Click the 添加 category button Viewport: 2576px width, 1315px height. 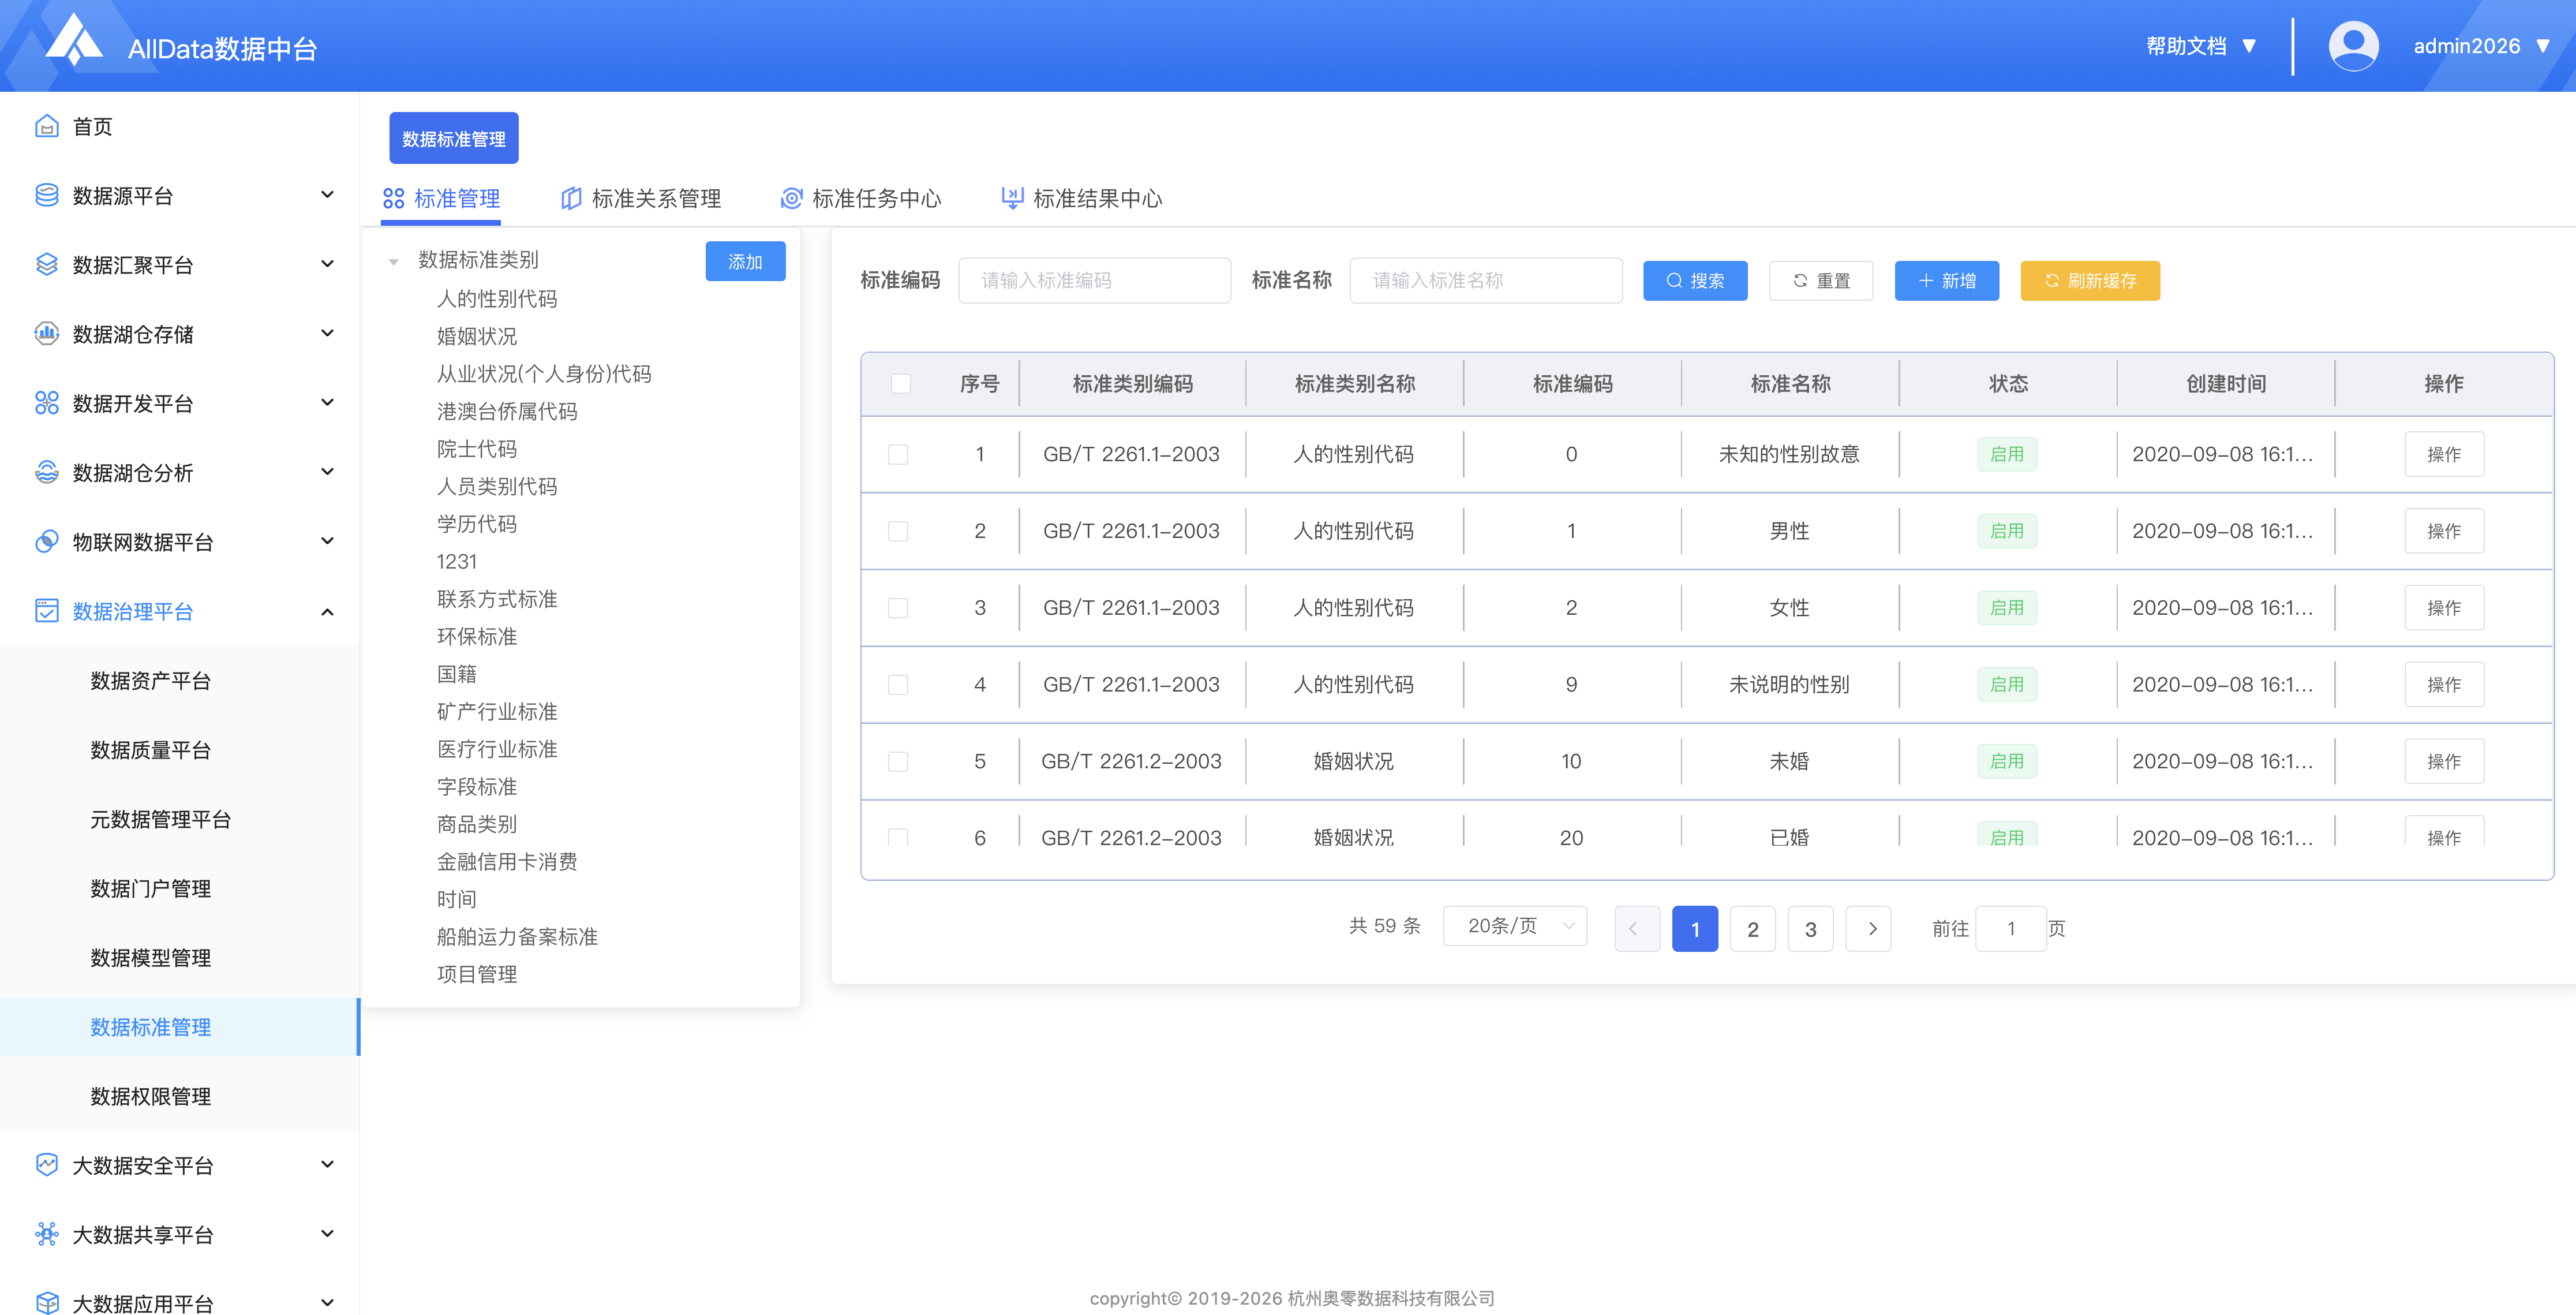tap(745, 261)
